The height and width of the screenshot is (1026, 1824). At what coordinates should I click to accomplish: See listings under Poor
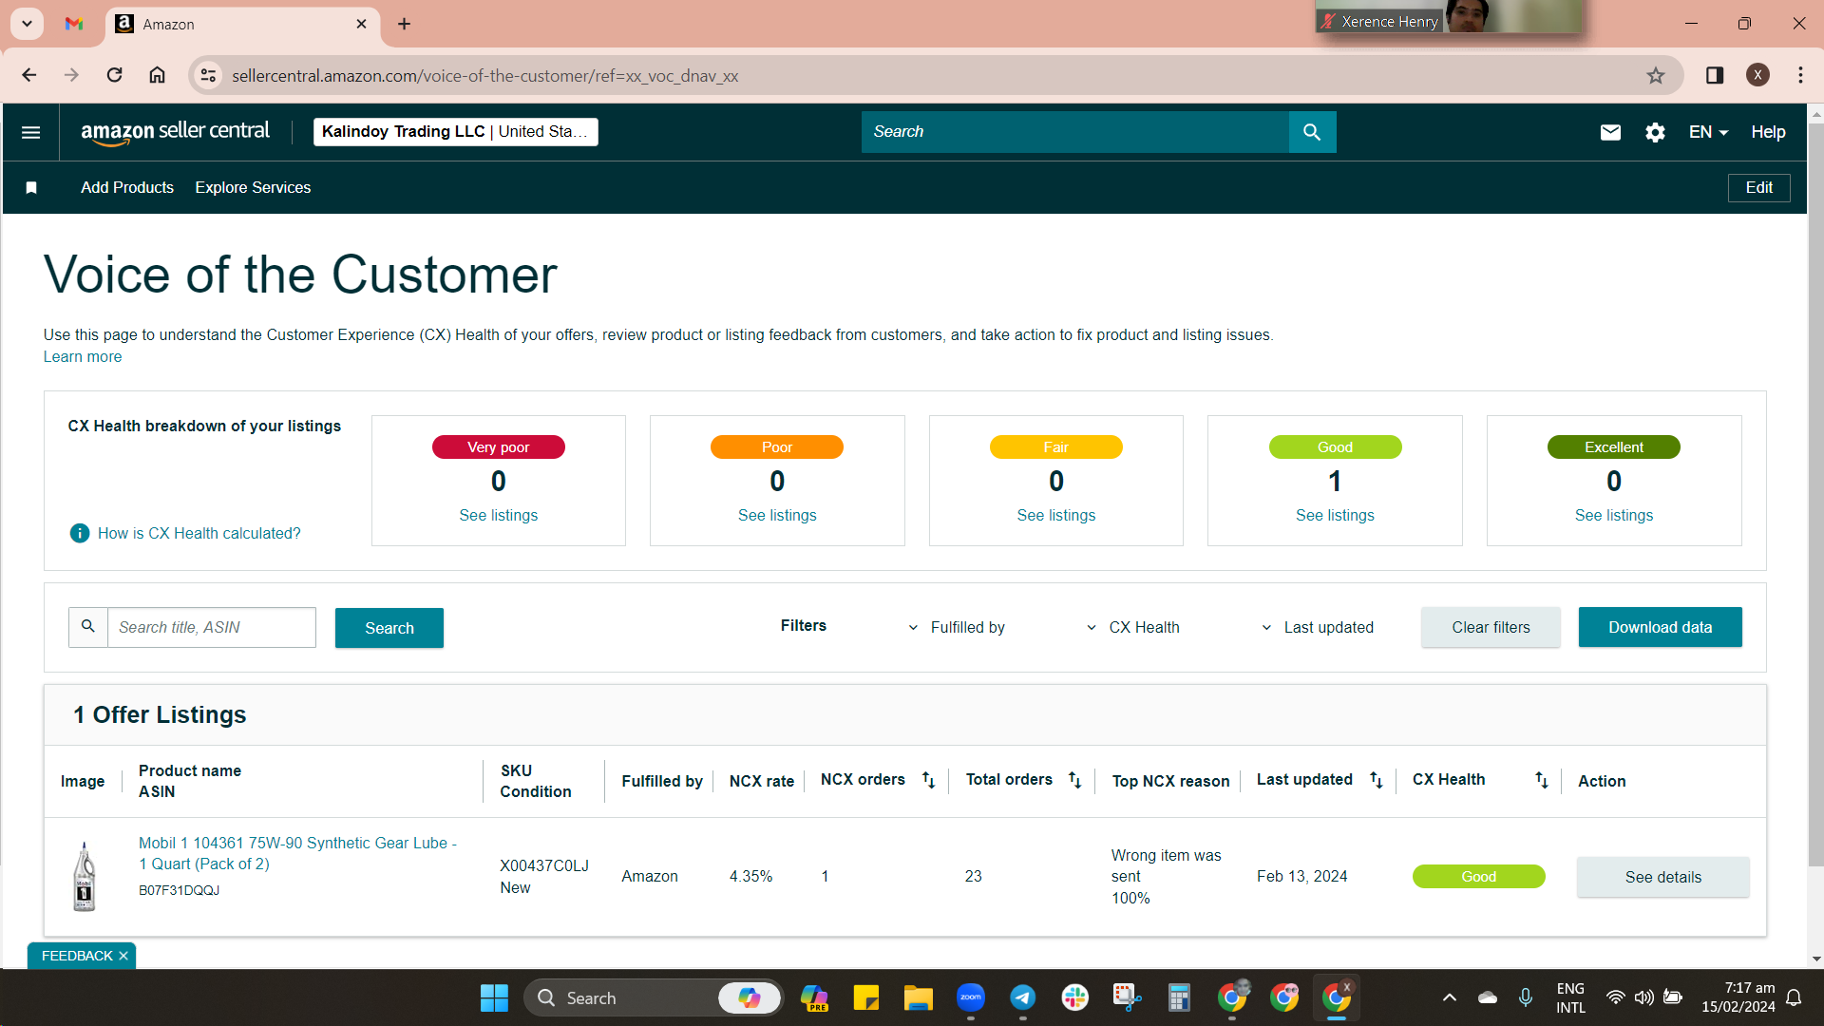(777, 515)
